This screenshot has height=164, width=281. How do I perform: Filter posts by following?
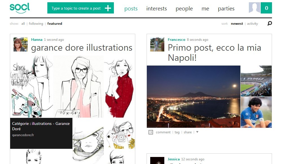tap(36, 24)
